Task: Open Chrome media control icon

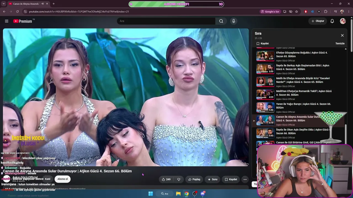Action: click(x=335, y=12)
